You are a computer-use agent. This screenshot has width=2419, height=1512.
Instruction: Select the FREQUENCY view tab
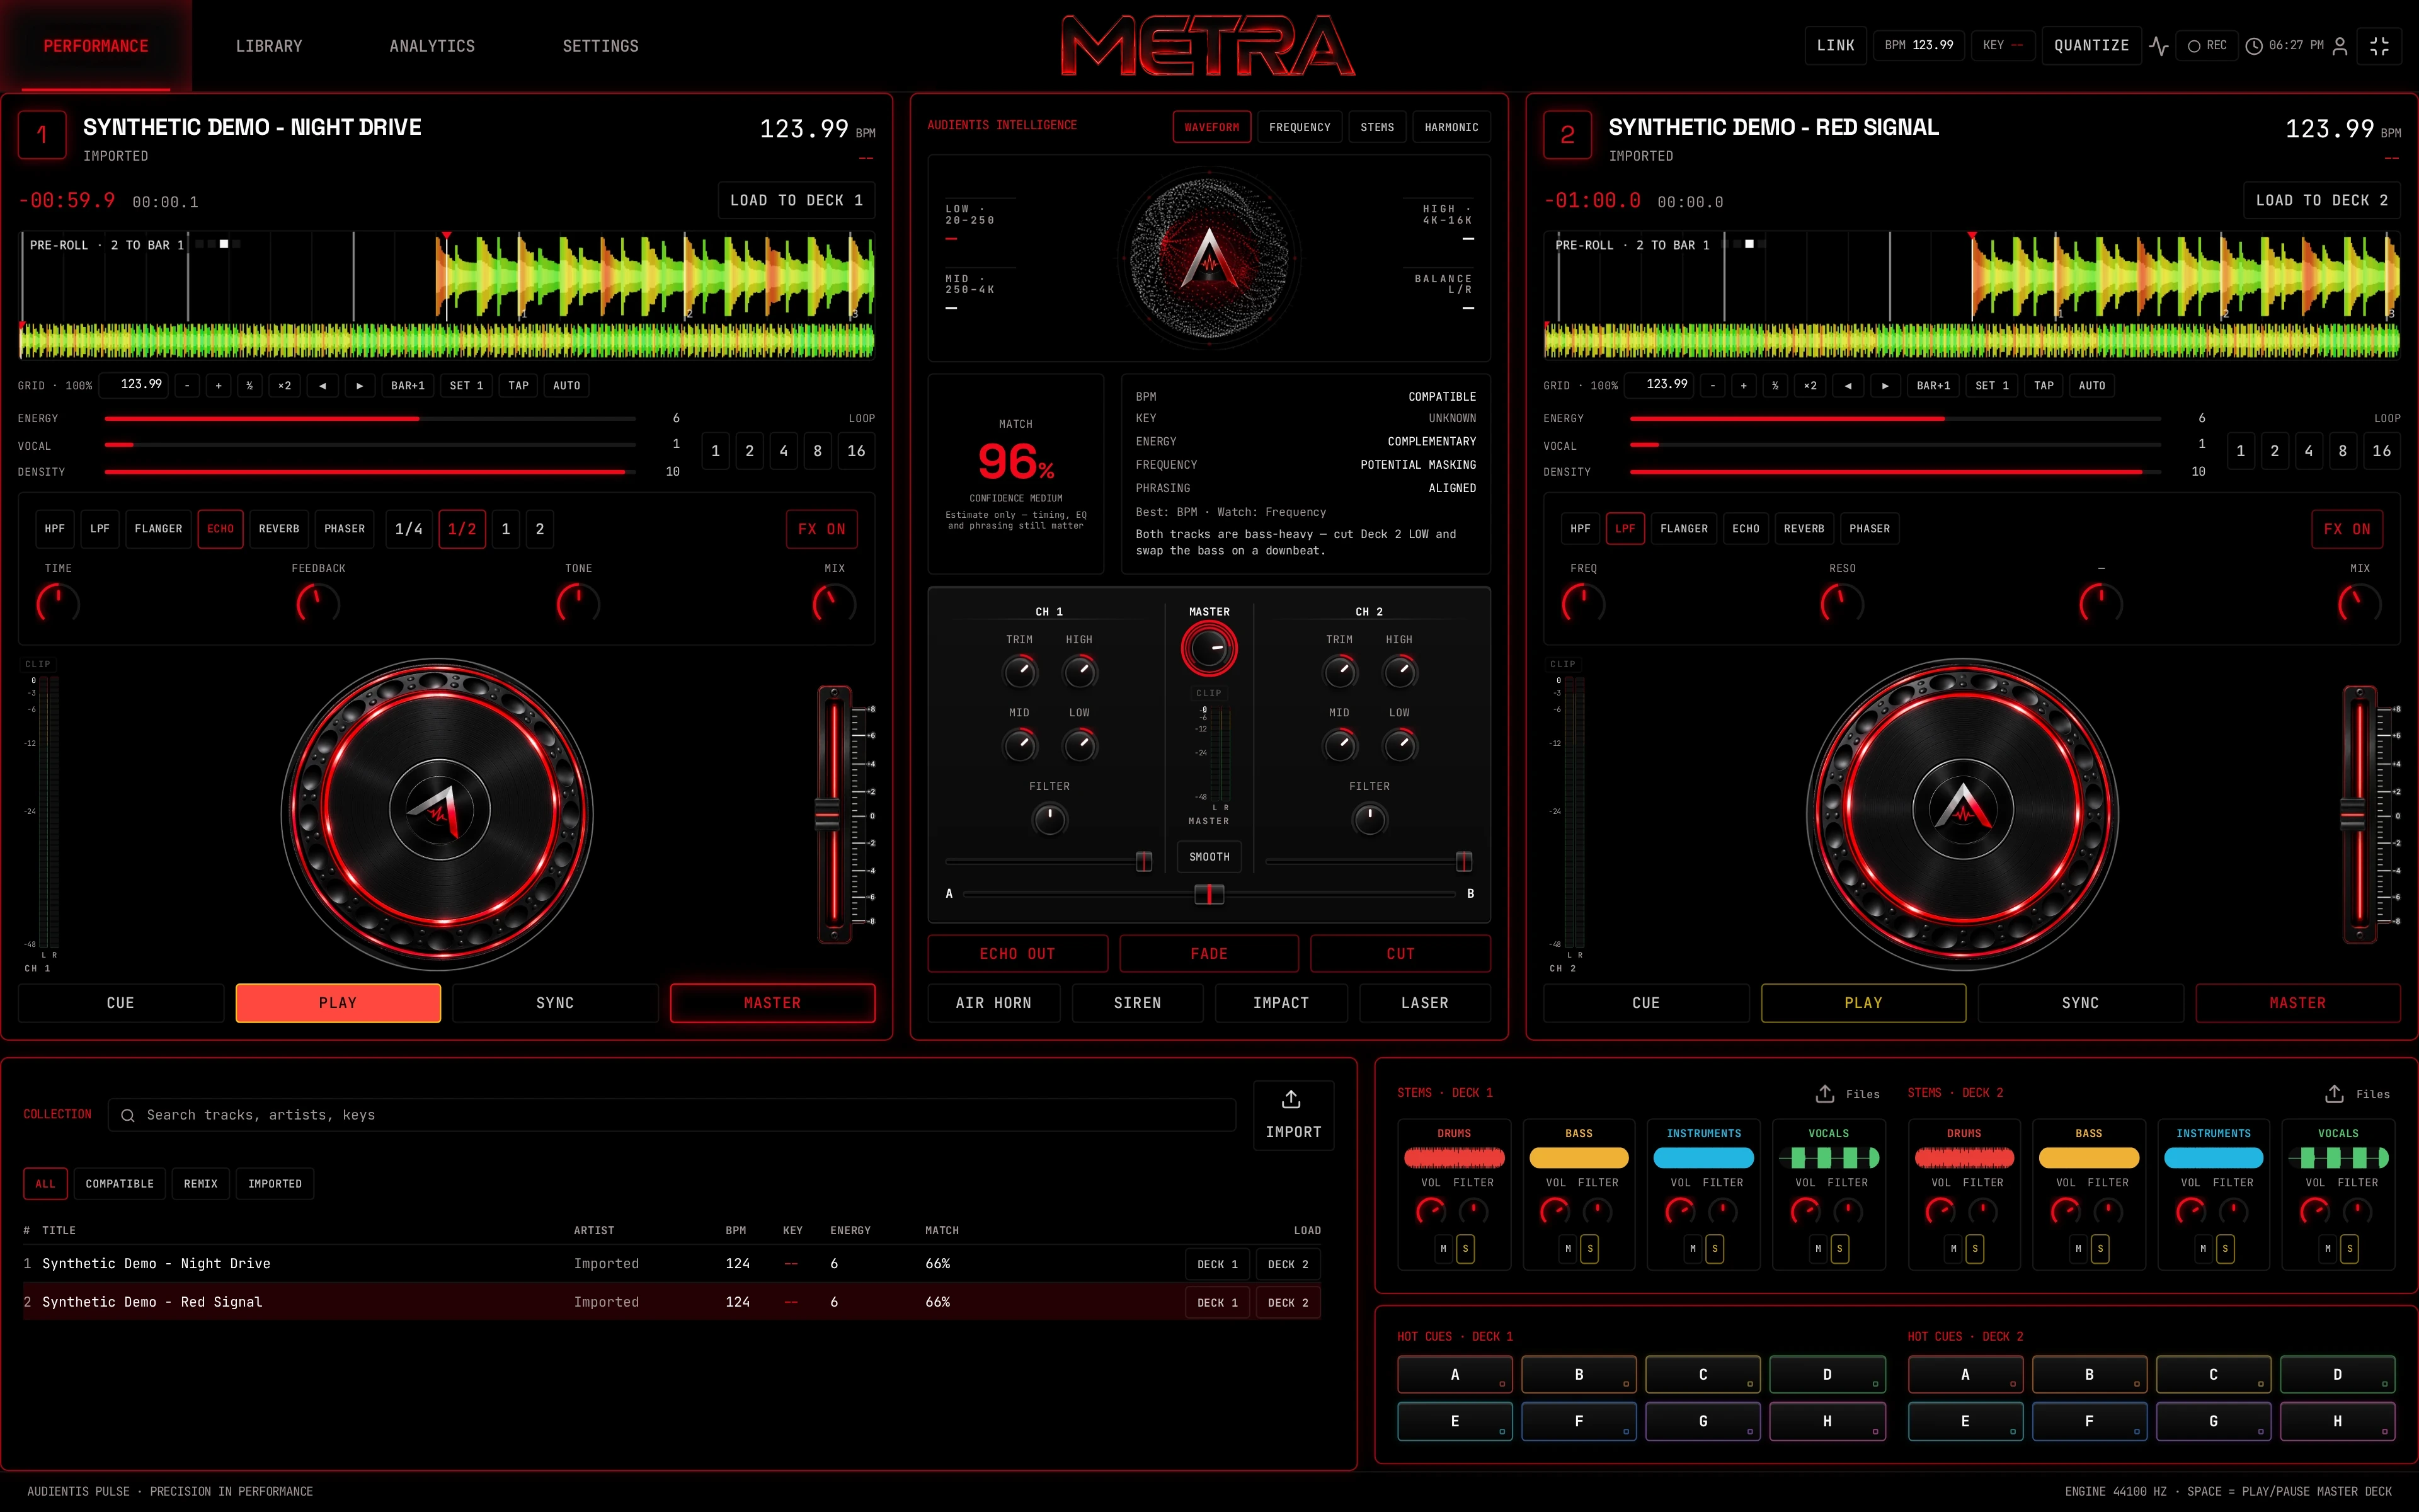1300,127
